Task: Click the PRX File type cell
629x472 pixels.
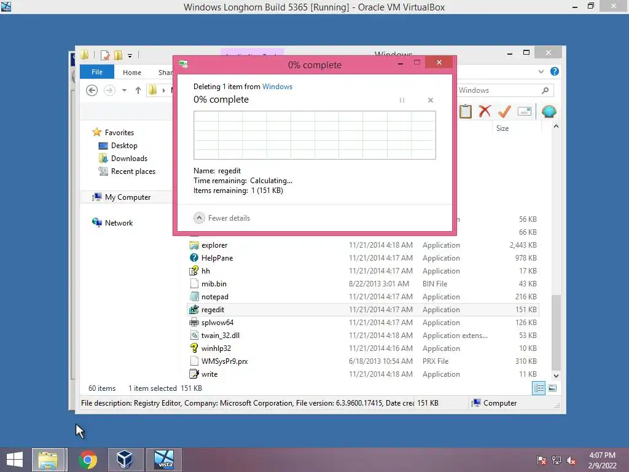Action: (436, 361)
